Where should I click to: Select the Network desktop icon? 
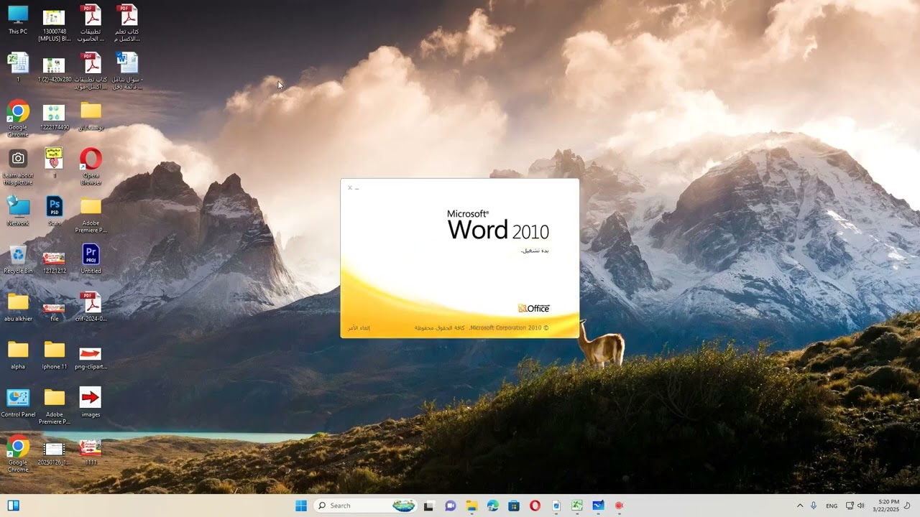click(18, 211)
